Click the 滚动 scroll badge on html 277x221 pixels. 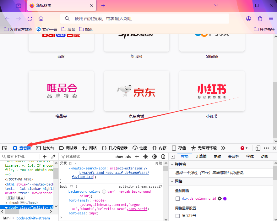click(11, 198)
